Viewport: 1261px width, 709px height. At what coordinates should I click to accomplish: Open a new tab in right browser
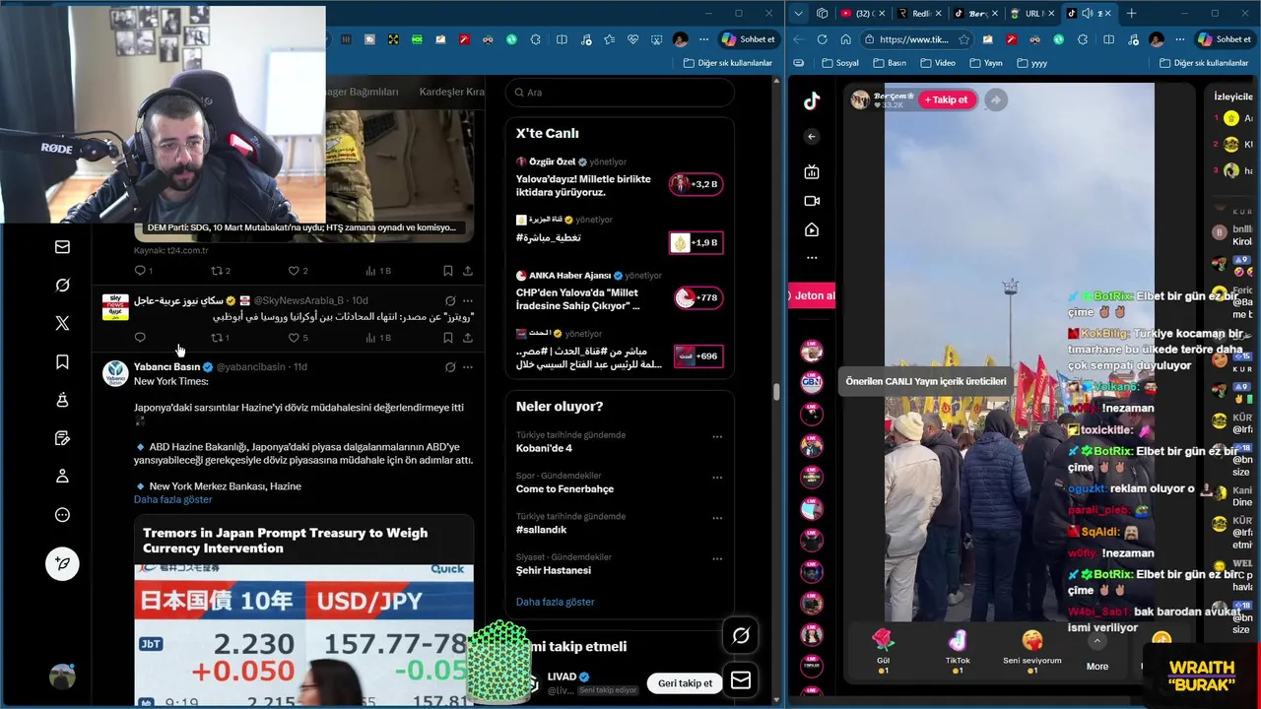[x=1131, y=13]
